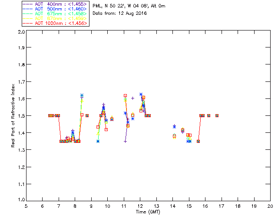Screen dimensions: 278x223
Task: Click the 'Time (GMT)' axis title
Action: tap(148, 212)
